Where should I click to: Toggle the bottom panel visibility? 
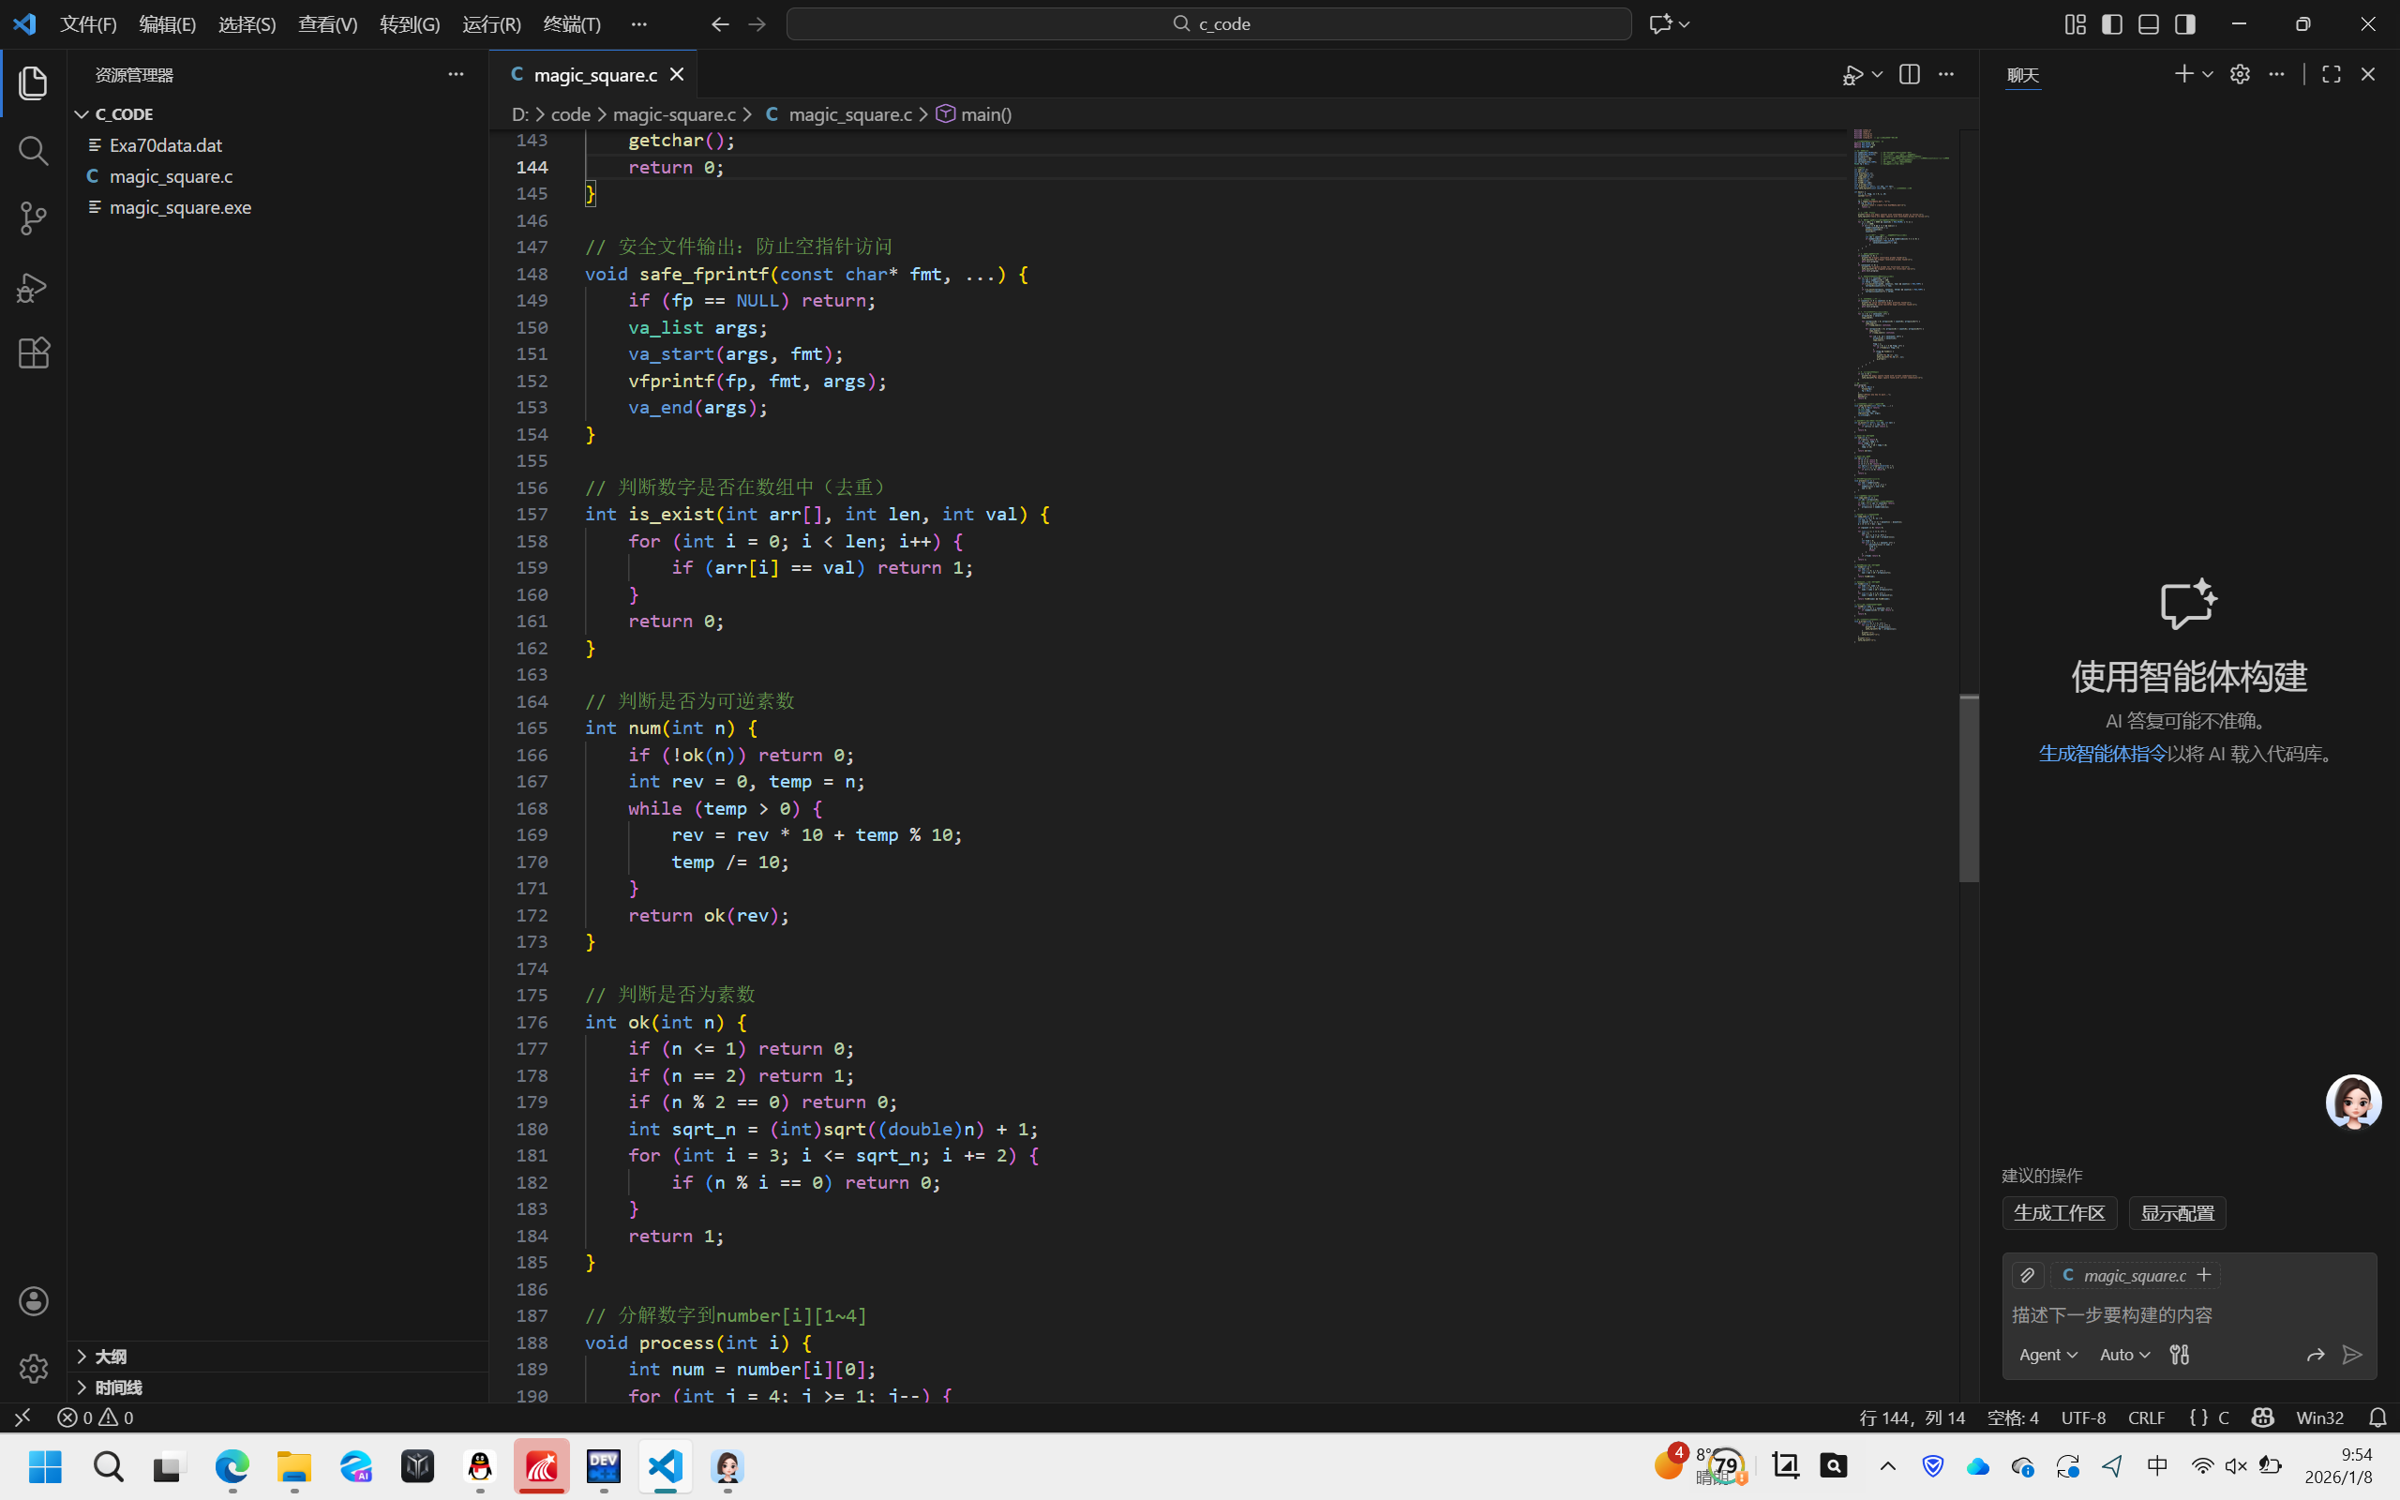(2148, 23)
